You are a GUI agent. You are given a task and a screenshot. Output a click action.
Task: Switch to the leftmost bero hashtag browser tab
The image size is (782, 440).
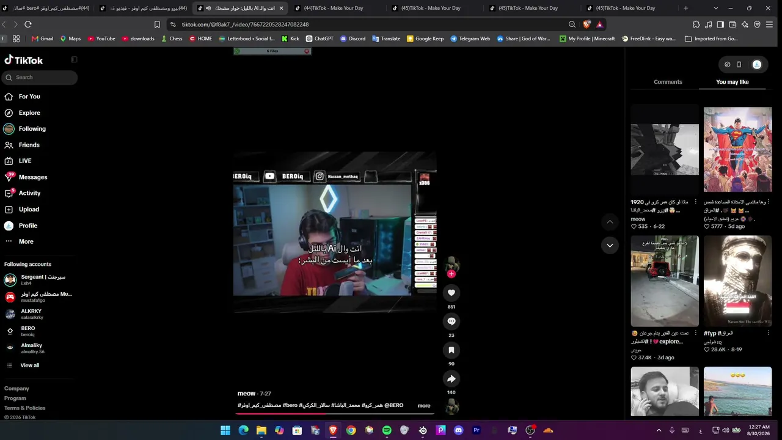pos(48,8)
